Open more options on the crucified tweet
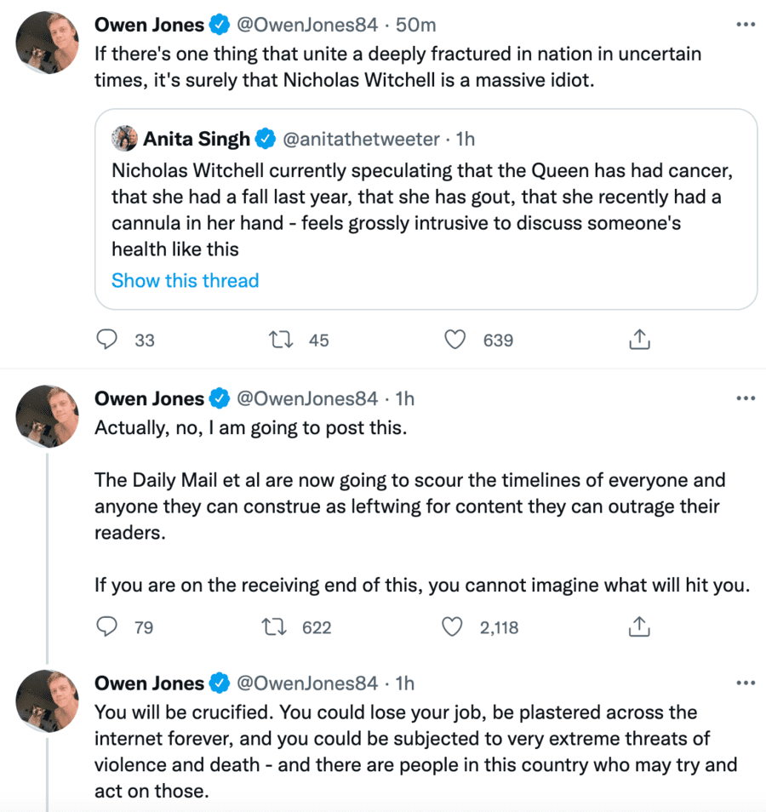Screen dimensions: 766x812 click(746, 683)
